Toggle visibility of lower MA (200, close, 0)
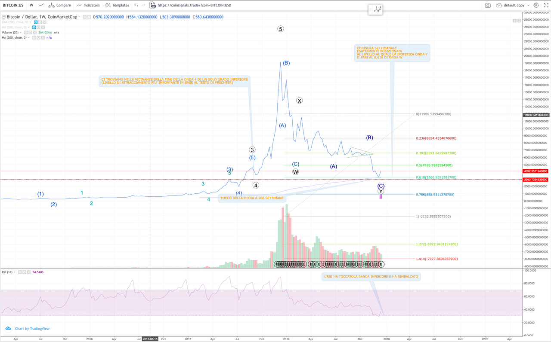The image size is (551, 342). (x=34, y=38)
